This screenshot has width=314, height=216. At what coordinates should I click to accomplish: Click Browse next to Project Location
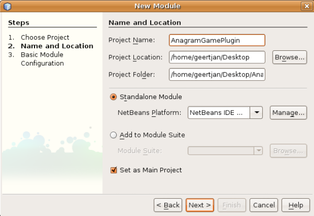click(x=289, y=57)
